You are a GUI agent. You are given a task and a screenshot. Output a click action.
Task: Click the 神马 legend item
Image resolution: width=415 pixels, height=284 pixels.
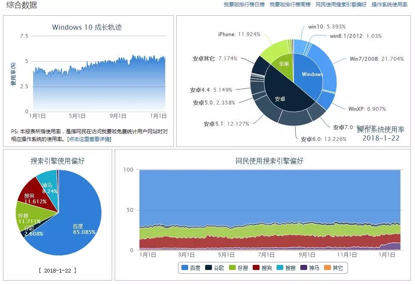pyautogui.click(x=310, y=267)
